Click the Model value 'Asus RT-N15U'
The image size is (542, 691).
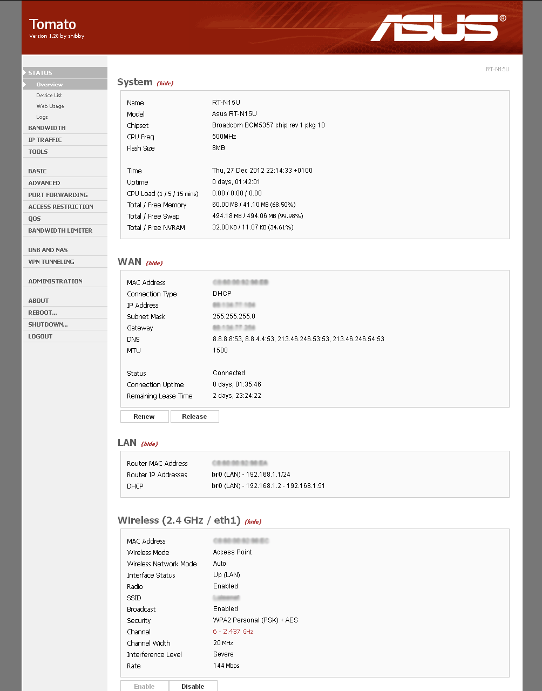tap(234, 114)
